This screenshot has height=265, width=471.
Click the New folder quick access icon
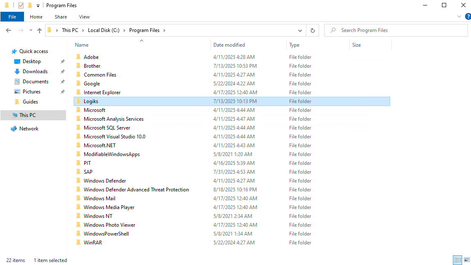(x=30, y=5)
